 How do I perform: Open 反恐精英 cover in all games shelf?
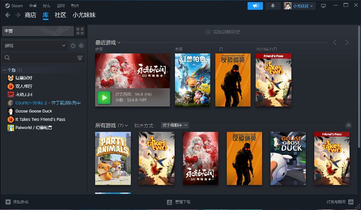[244, 158]
